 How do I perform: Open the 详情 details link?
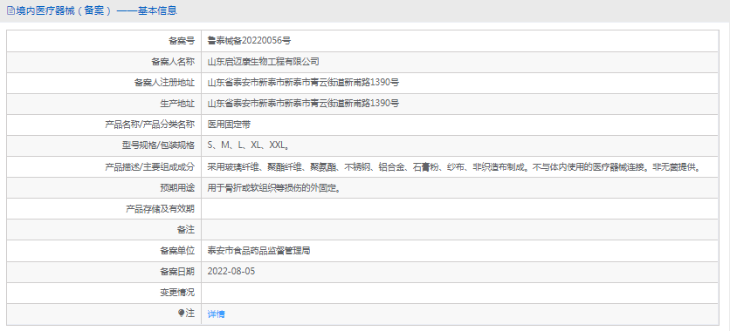point(216,314)
